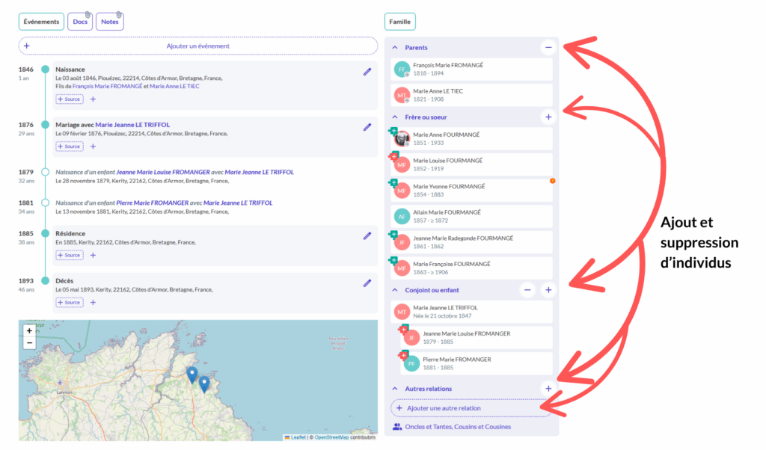Collapse the Parents section chevron

click(395, 48)
